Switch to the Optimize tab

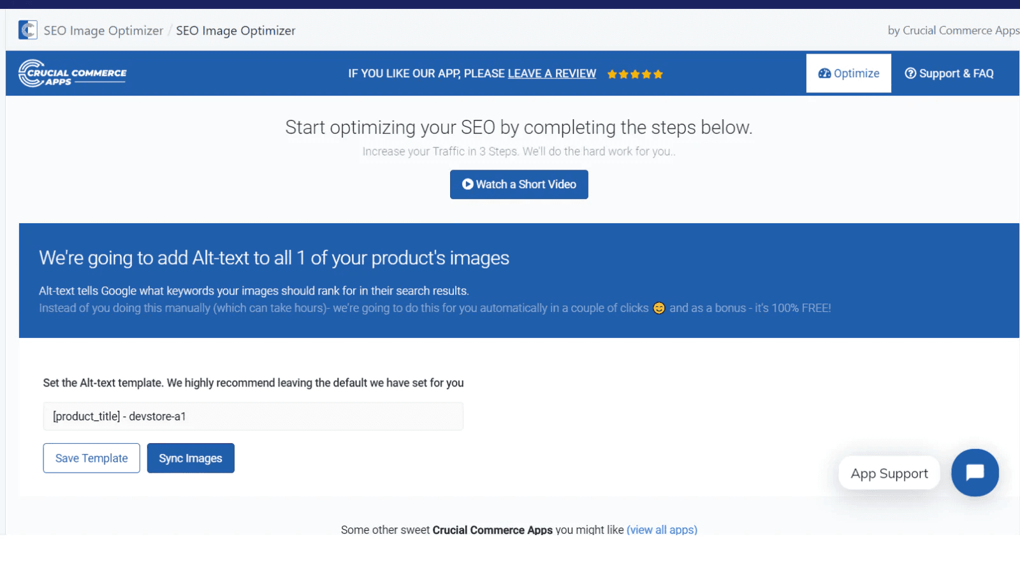[x=849, y=73]
